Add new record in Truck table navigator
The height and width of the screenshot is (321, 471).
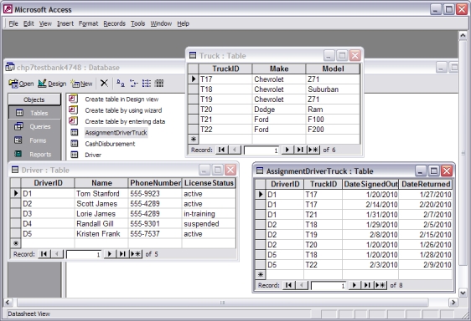pyautogui.click(x=313, y=150)
